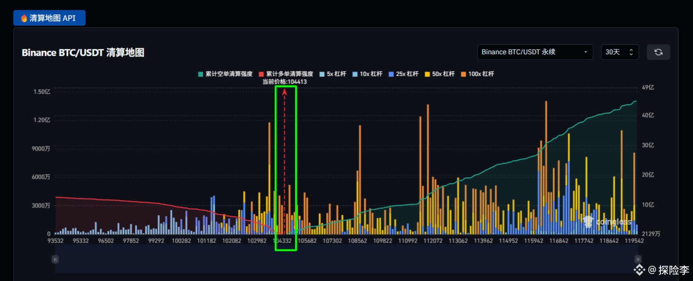Toggle 25x 杠杆 legend series
This screenshot has height=281, width=693.
403,74
